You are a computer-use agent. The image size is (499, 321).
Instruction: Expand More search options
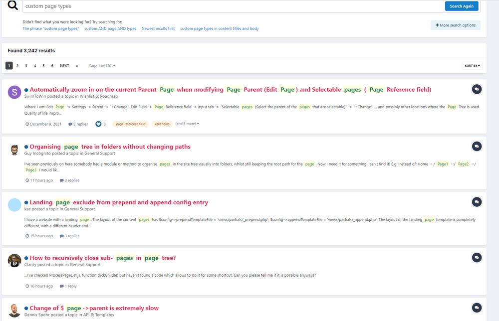456,25
